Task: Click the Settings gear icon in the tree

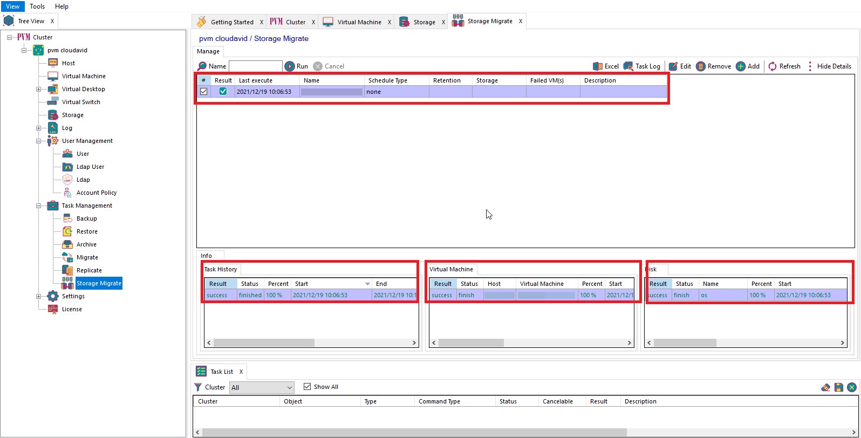Action: (53, 296)
